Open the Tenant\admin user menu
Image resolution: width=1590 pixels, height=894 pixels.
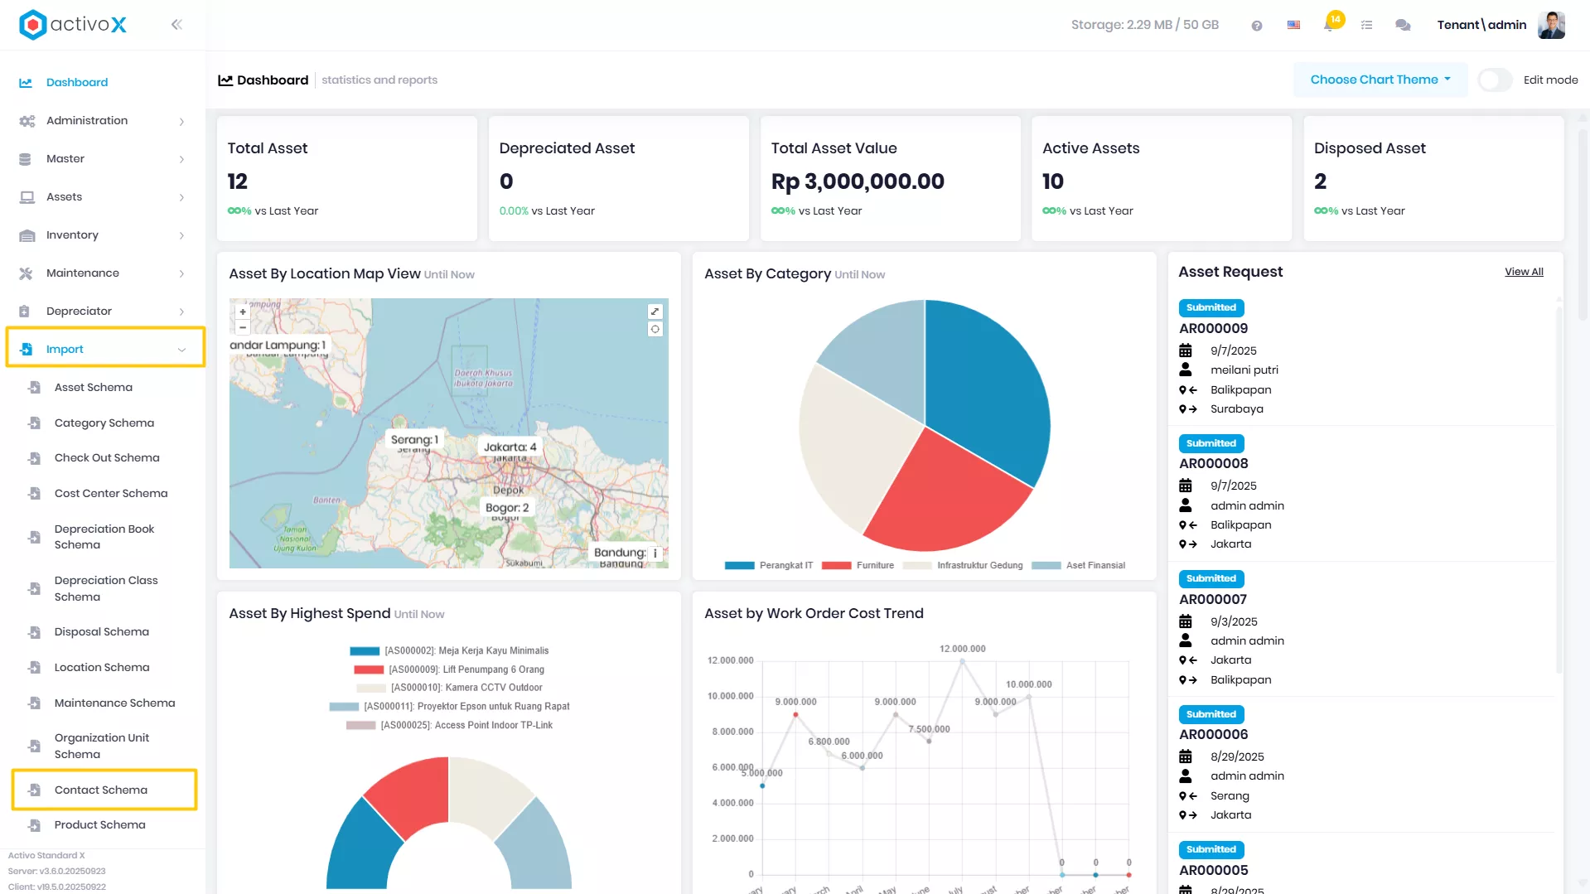(x=1481, y=25)
